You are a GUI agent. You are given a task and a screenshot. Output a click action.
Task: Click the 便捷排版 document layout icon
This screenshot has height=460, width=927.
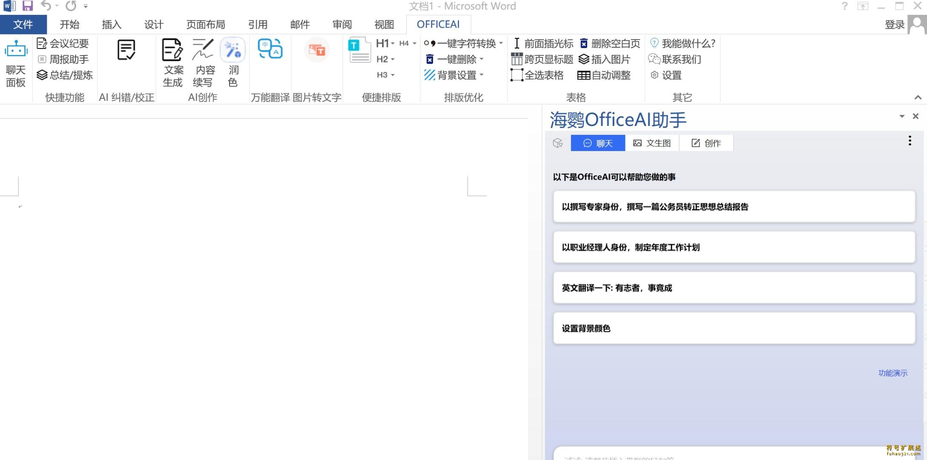pyautogui.click(x=359, y=50)
